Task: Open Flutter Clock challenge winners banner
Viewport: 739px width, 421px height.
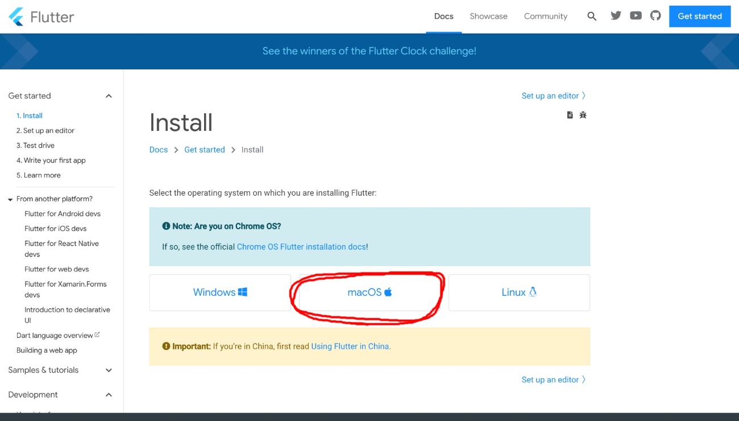Action: [x=369, y=51]
